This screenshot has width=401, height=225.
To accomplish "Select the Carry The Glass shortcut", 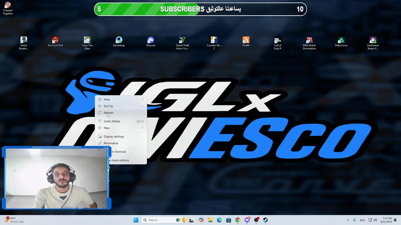I will pyautogui.click(x=87, y=43).
